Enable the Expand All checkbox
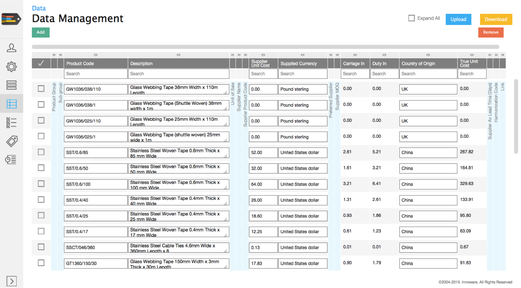The width and height of the screenshot is (521, 288). [412, 18]
